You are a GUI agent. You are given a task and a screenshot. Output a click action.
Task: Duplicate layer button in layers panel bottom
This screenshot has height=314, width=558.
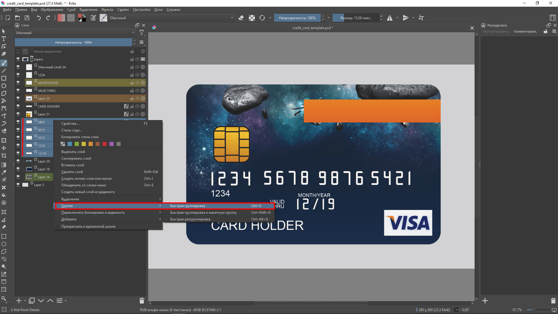click(x=32, y=301)
